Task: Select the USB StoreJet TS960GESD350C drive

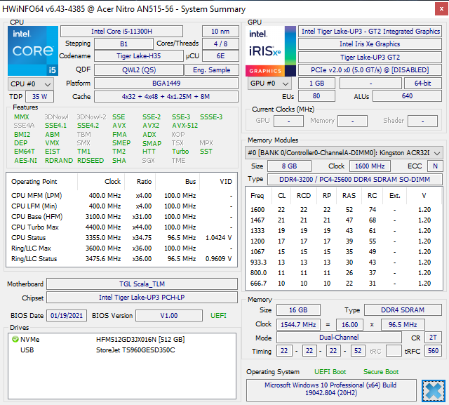Action: click(x=135, y=350)
